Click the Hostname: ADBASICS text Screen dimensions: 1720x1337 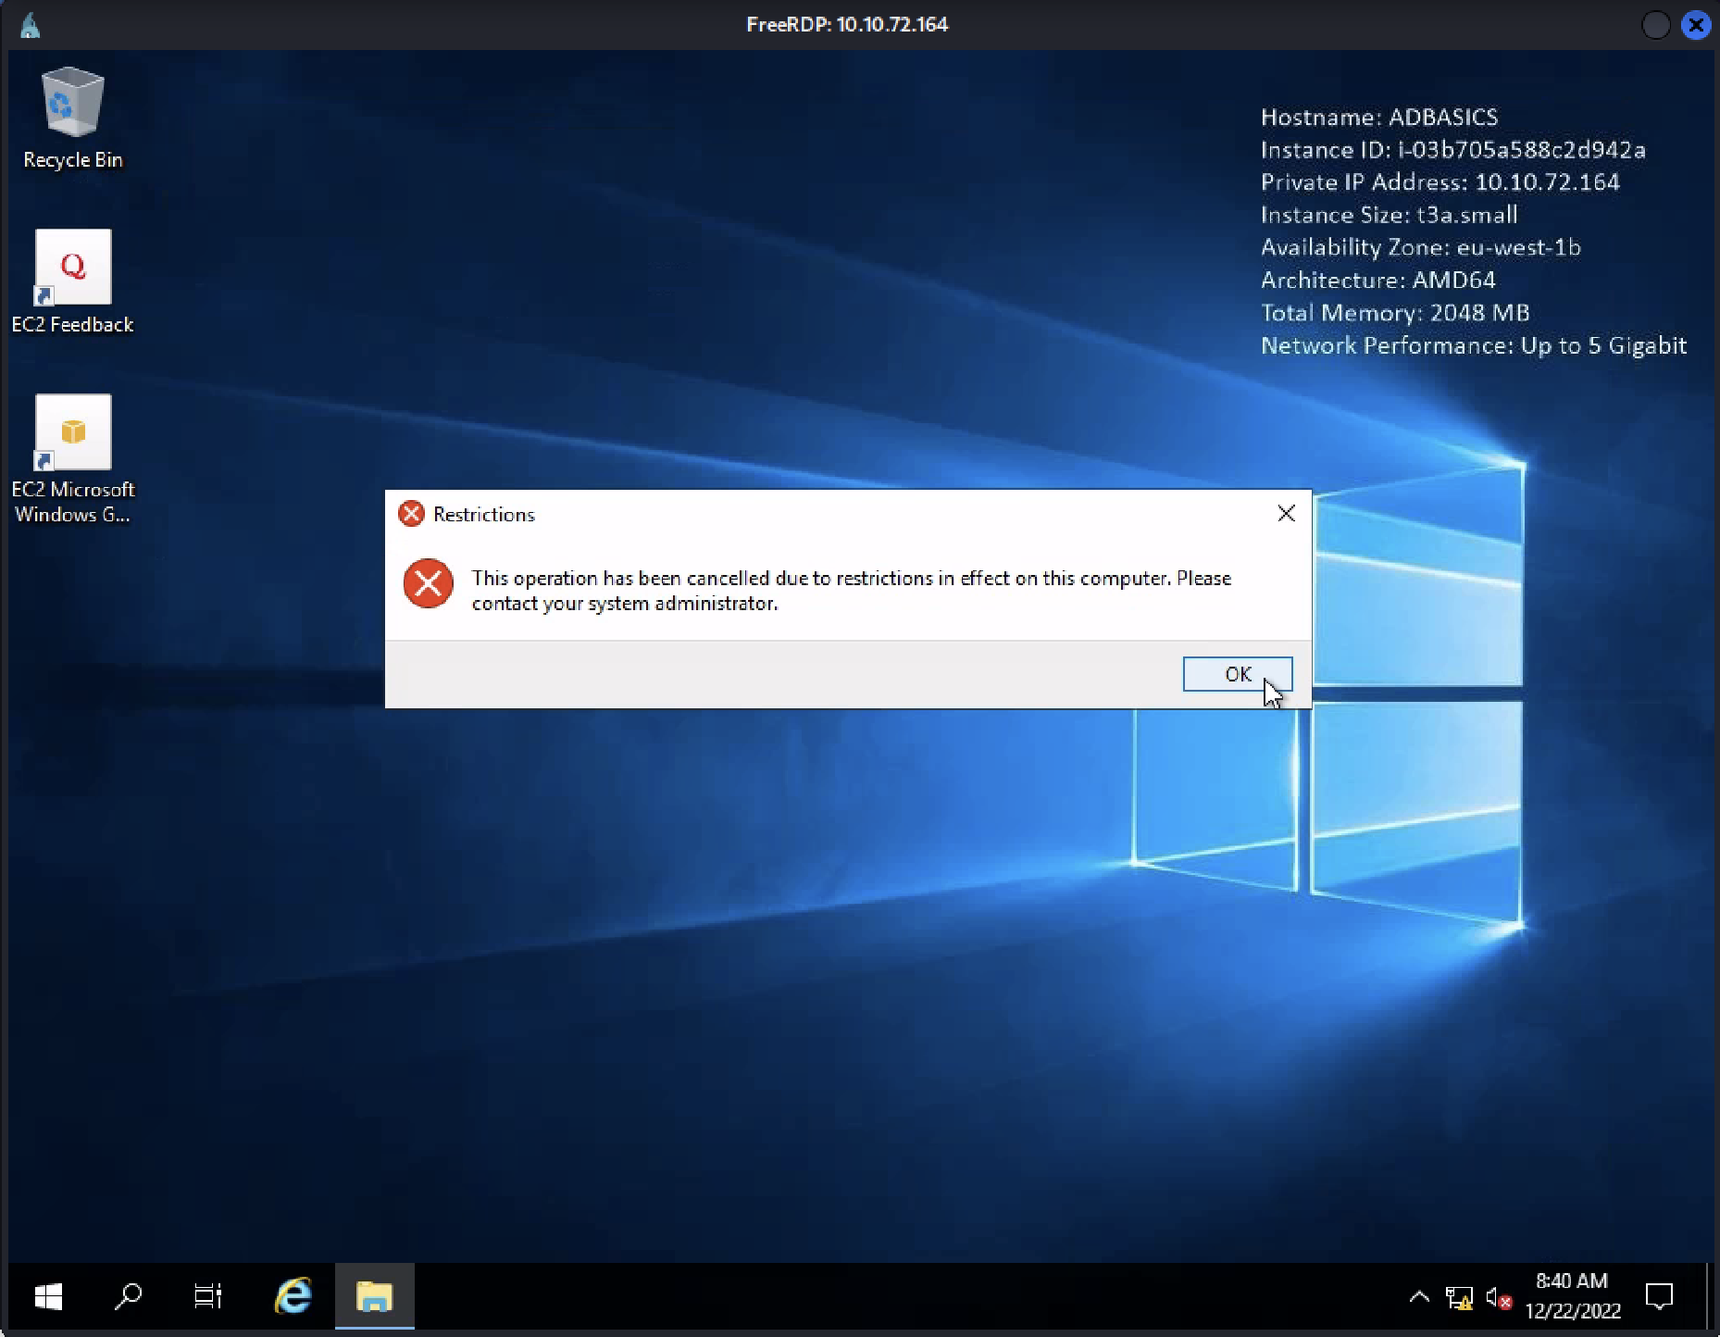pos(1379,118)
